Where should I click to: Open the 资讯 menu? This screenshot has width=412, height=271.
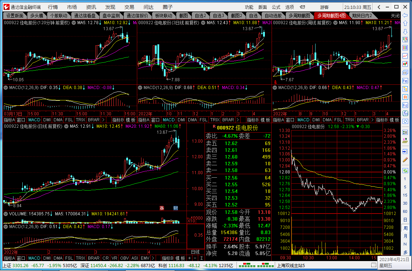point(91,7)
